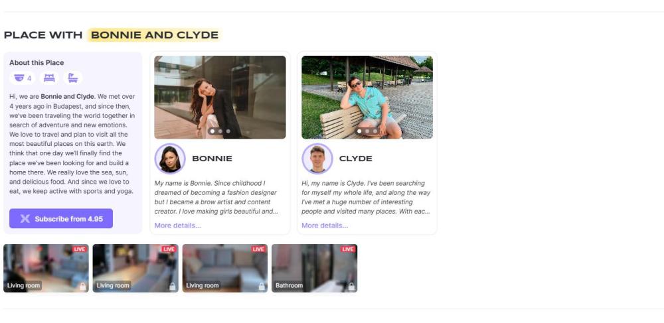Select second dot in Bonnie's photo carousel
The image size is (664, 323).
220,131
